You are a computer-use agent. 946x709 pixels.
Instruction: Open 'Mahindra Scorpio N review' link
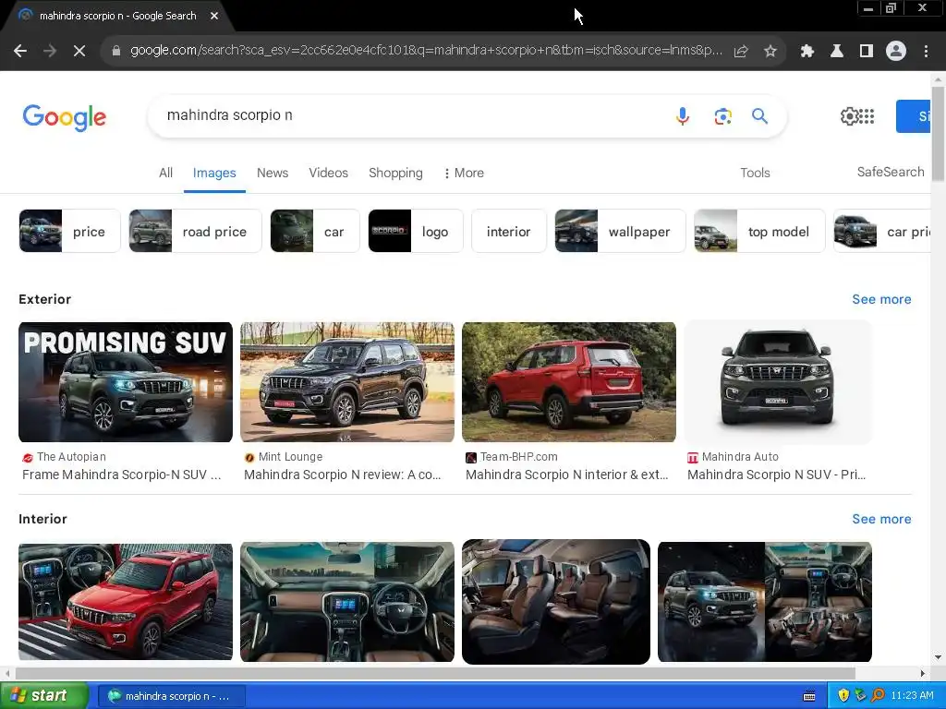pos(343,475)
